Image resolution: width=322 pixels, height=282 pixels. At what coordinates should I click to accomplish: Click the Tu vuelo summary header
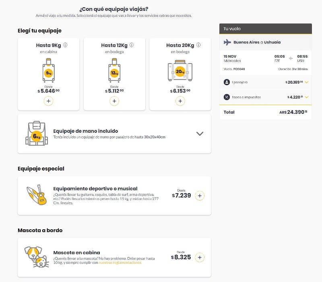click(x=266, y=29)
